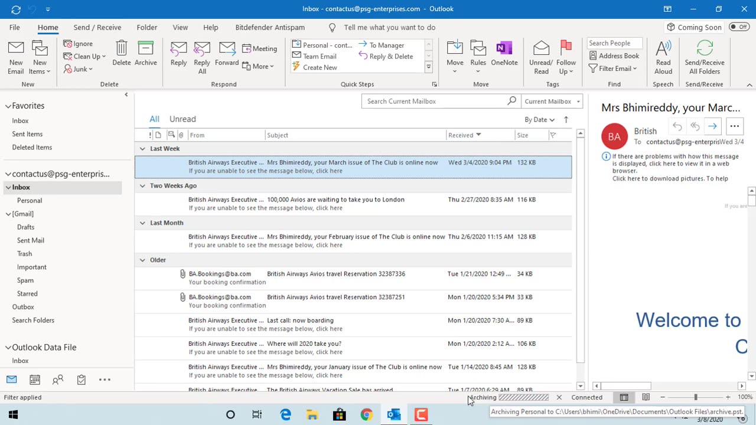Viewport: 756px width, 425px height.
Task: Click the Unread/Read tag icon
Action: 541,57
